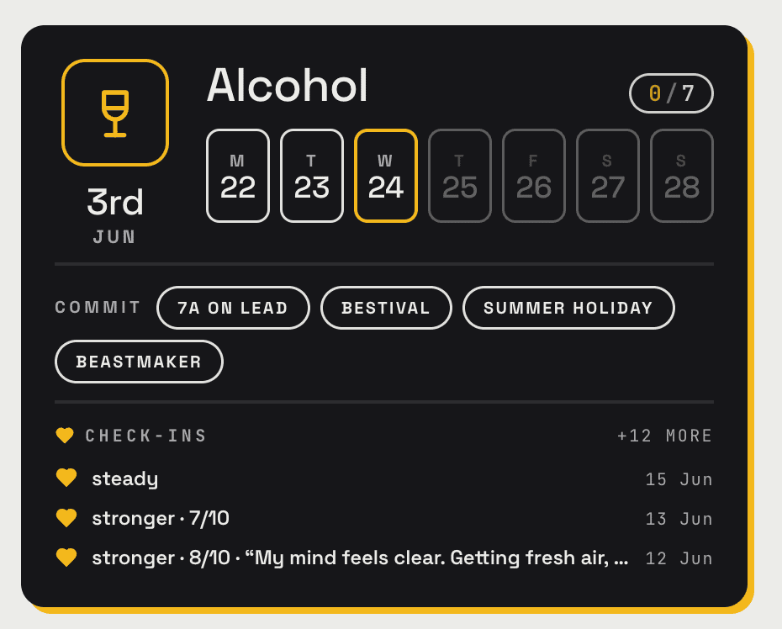Screen dimensions: 782x629
Task: Toggle highlighted Wednesday 24 day tile
Action: point(385,176)
